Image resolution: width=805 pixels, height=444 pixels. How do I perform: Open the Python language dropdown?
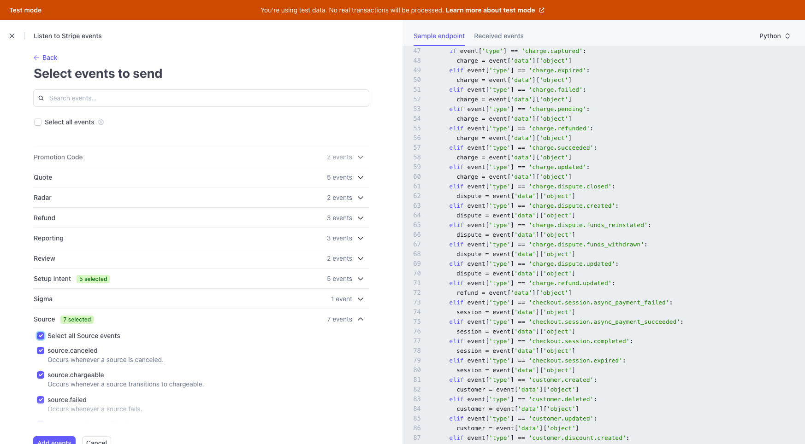click(x=775, y=36)
